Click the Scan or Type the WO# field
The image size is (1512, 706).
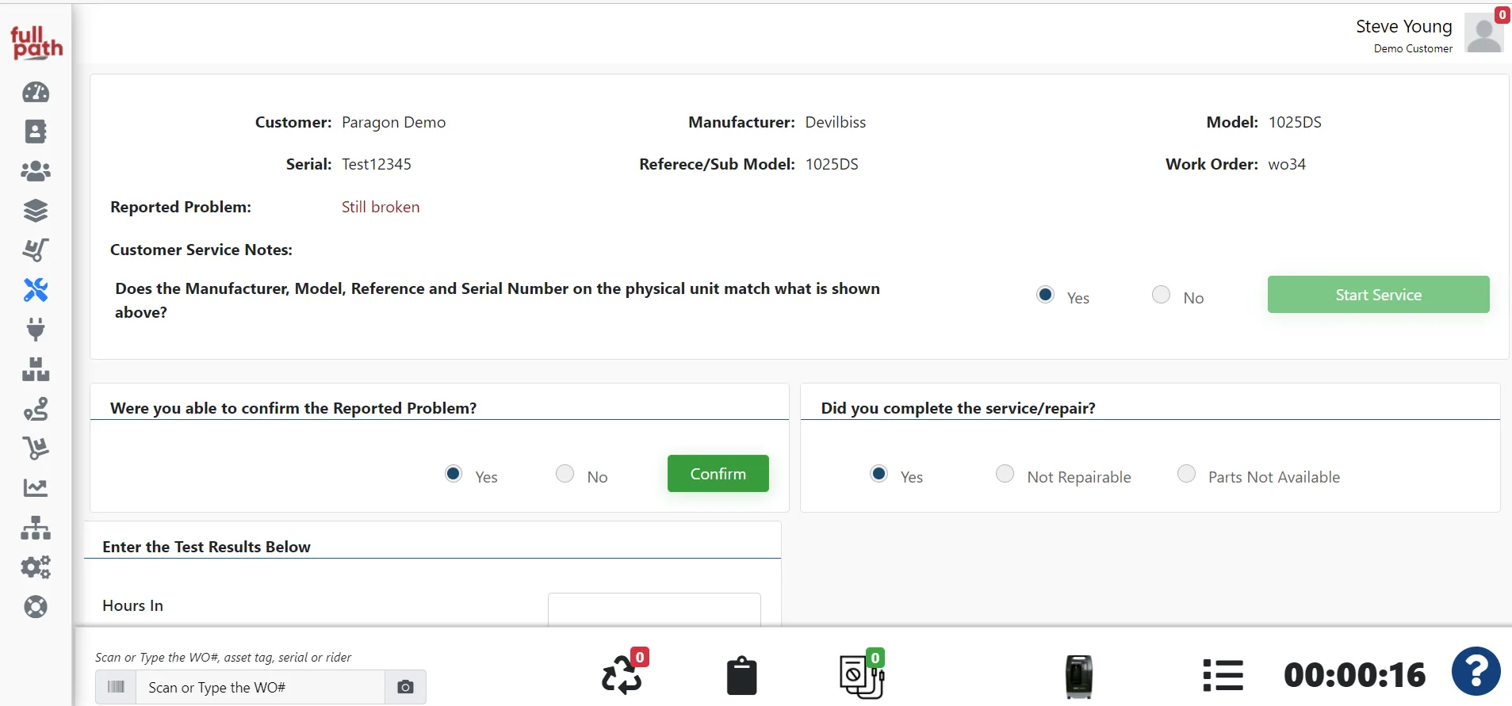[x=261, y=687]
